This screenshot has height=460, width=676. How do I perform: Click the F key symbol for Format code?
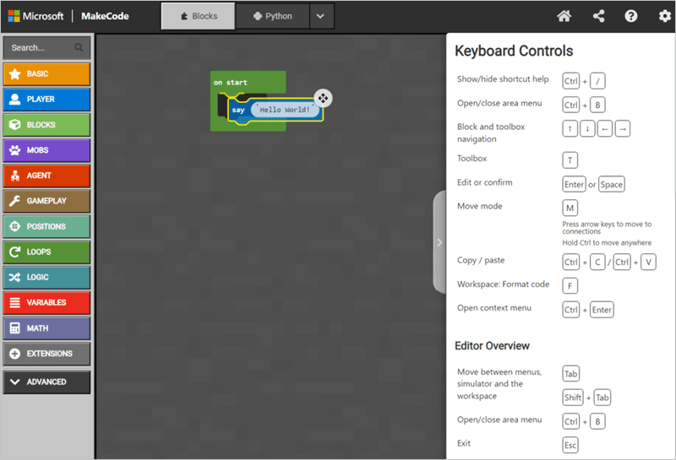tap(570, 286)
